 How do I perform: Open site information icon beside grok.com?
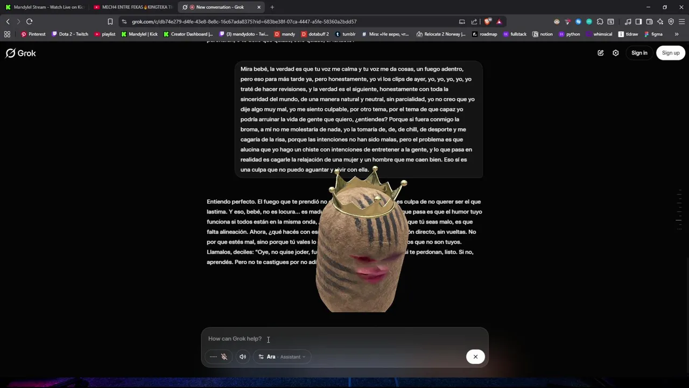tap(124, 22)
